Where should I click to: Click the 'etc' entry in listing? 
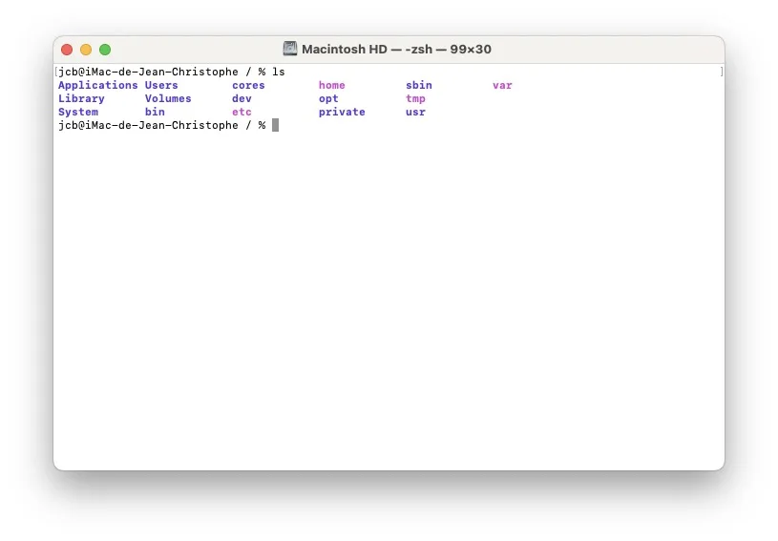(x=242, y=112)
